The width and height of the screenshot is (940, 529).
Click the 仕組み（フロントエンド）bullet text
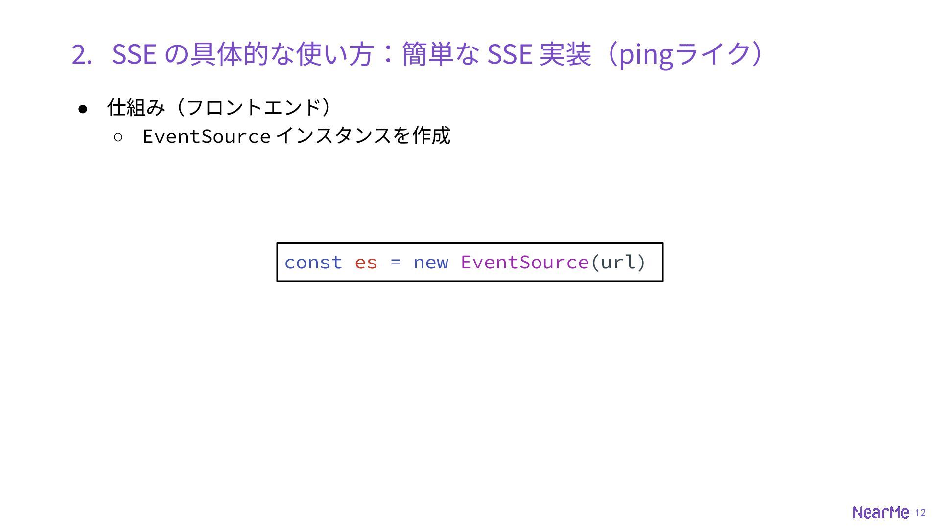(220, 107)
